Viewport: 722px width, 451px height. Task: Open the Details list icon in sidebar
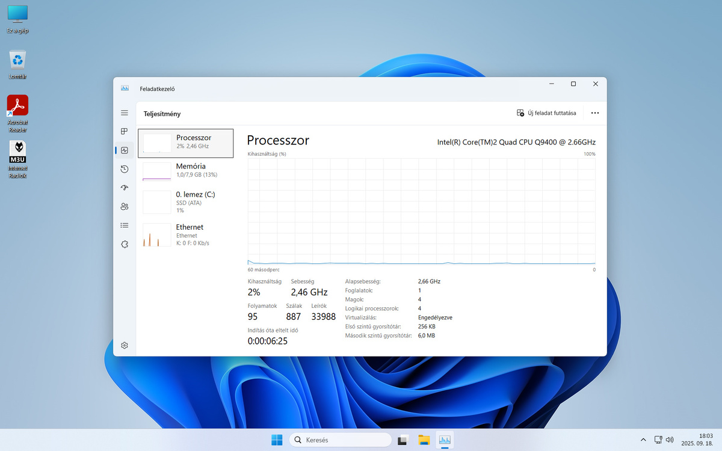(125, 226)
